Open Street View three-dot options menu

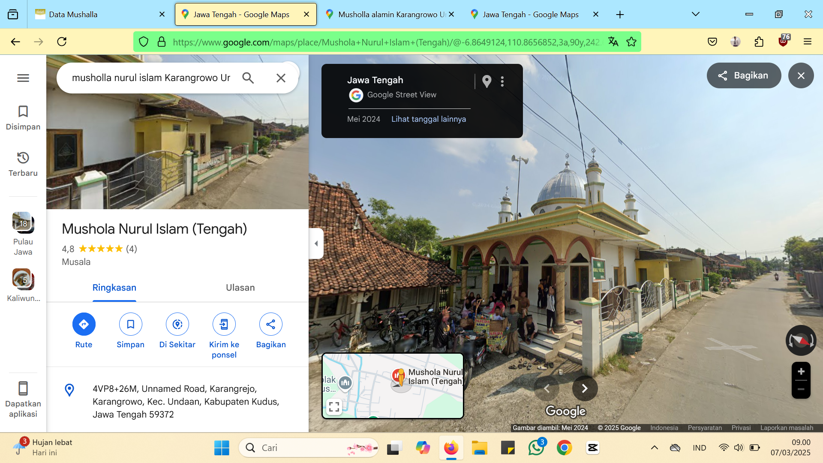point(502,81)
